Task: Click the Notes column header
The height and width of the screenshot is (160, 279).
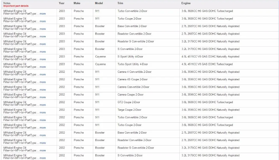Action: tap(7, 3)
